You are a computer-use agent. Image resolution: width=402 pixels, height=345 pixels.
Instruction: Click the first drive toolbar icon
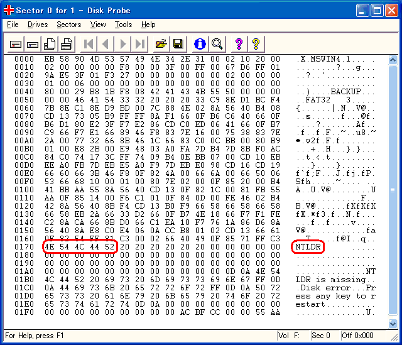tap(16, 44)
